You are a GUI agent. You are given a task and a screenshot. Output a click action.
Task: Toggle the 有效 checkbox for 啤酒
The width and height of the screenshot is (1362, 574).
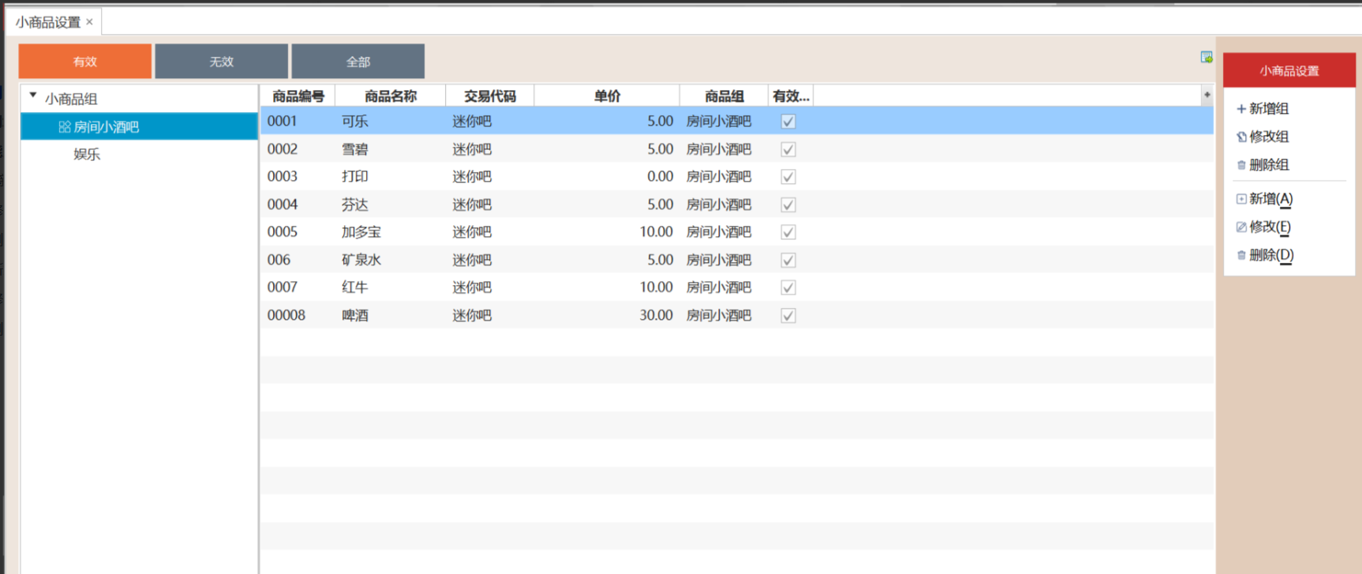pos(788,316)
